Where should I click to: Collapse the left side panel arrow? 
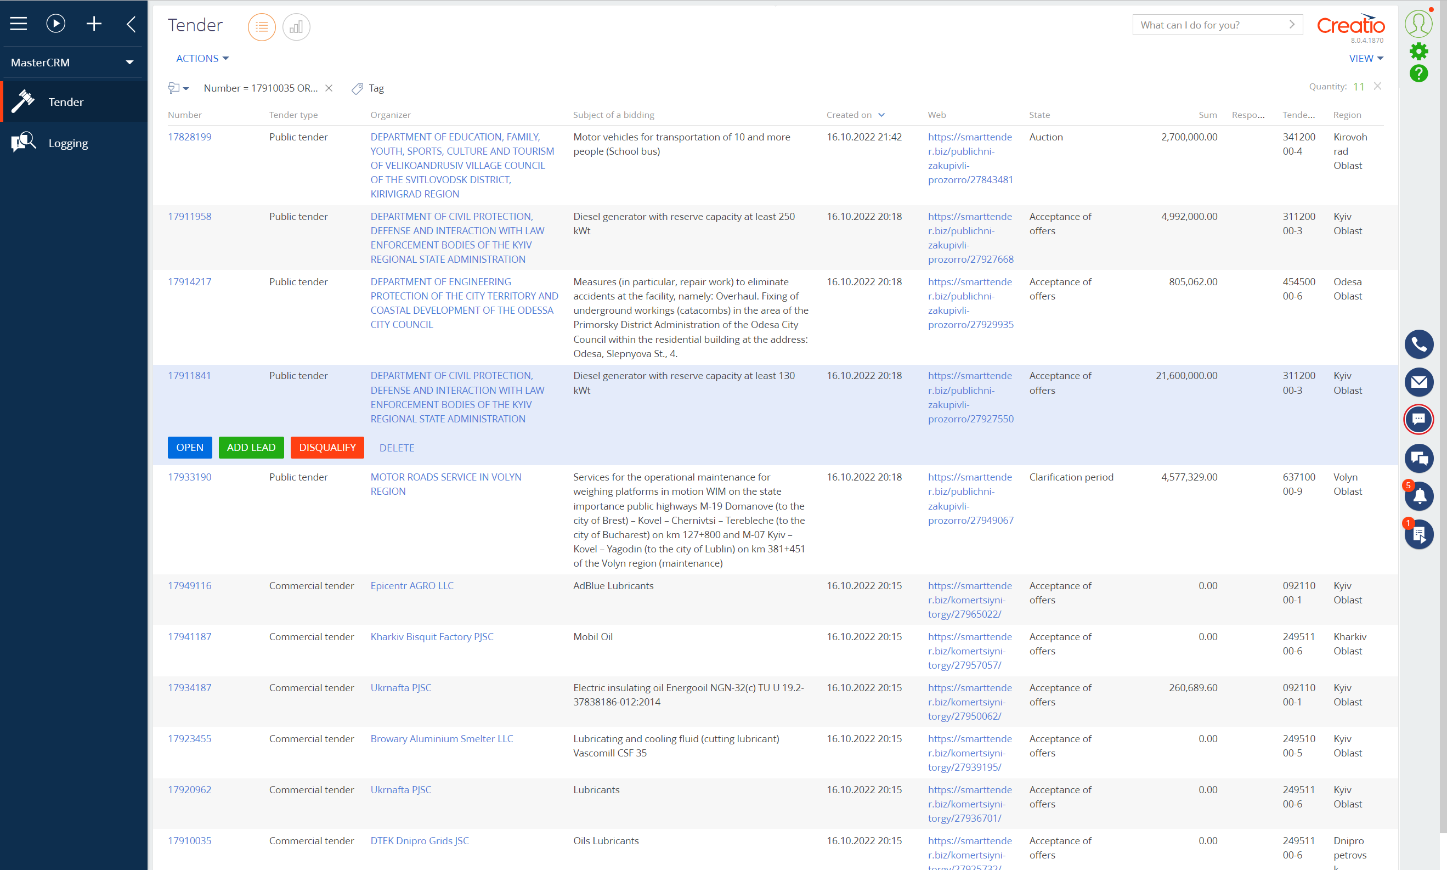tap(131, 24)
